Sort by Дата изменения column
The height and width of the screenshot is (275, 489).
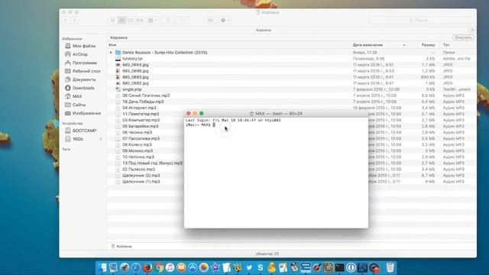[368, 45]
